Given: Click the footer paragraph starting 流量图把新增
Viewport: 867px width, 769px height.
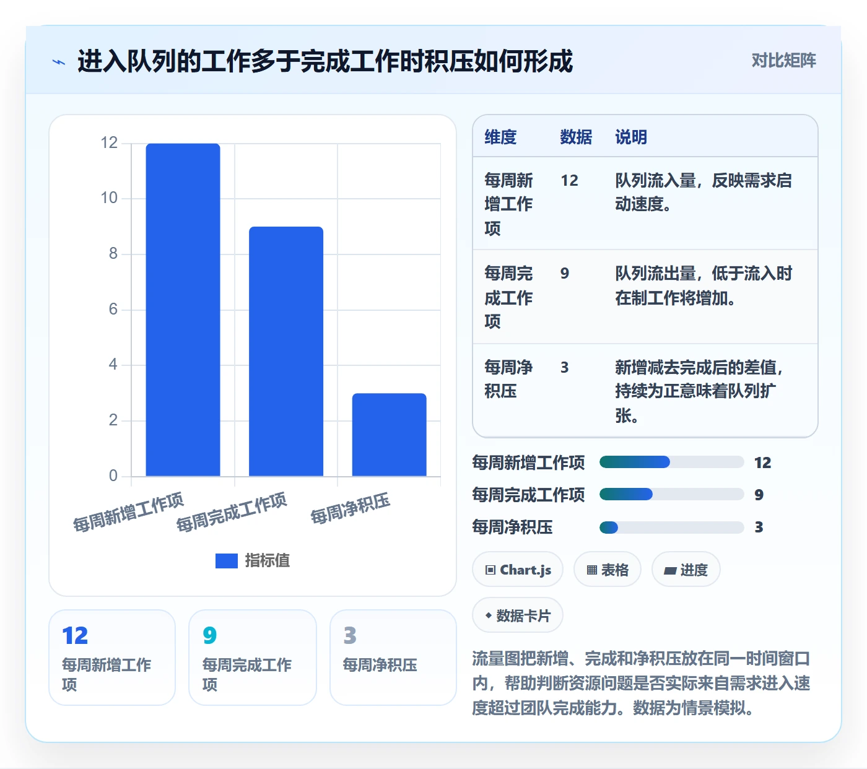Looking at the screenshot, I should coord(641,683).
